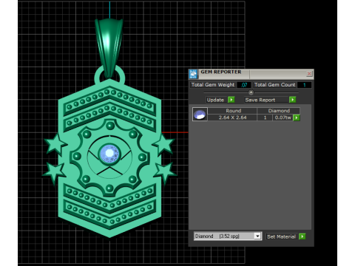Click the blue center gem on pendant
The width and height of the screenshot is (355, 266).
pos(109,154)
